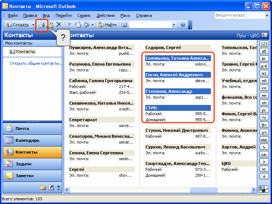Open the toolbar options arrow

pos(190,25)
